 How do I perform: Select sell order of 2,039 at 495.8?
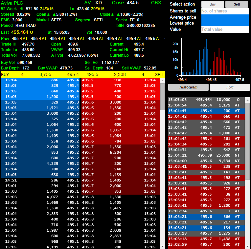tap(121, 230)
